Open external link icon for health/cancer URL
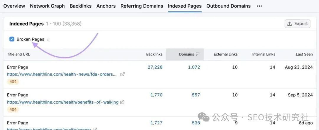The width and height of the screenshot is (319, 130). (95, 129)
